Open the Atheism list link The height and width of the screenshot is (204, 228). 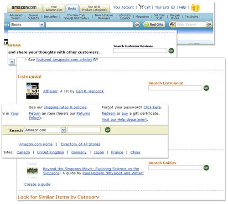50,91
